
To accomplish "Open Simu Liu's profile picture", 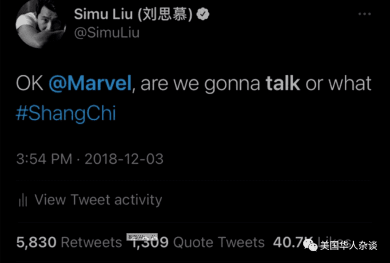I will 40,24.
